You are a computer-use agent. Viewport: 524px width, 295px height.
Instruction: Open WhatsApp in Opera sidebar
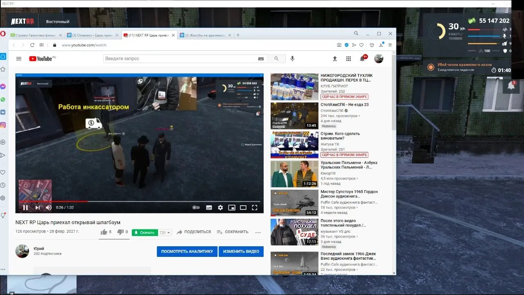tap(3, 100)
